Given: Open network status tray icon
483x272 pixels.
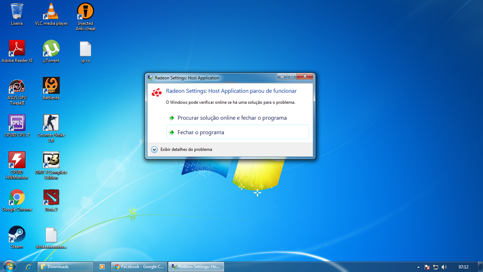Looking at the screenshot, I should (x=436, y=267).
